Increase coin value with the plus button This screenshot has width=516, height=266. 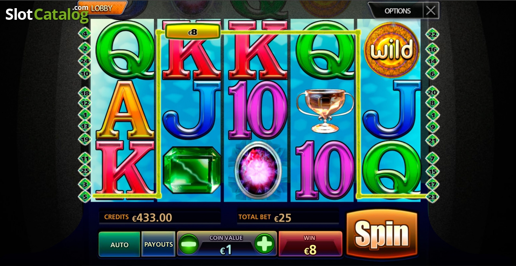point(264,244)
